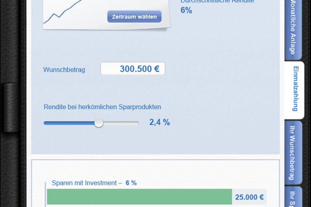Click the Zeitraum wählen button
311x207 pixels.
tap(134, 16)
